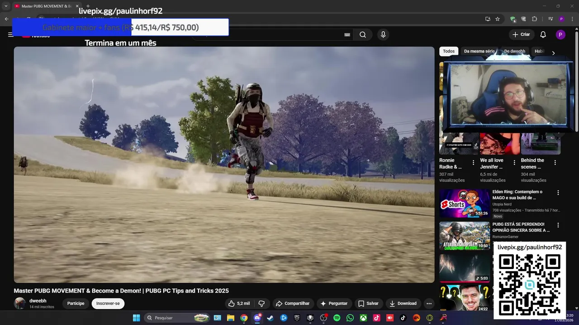Open Steam from the taskbar
Viewport: 579px width, 325px height.
pos(271,318)
